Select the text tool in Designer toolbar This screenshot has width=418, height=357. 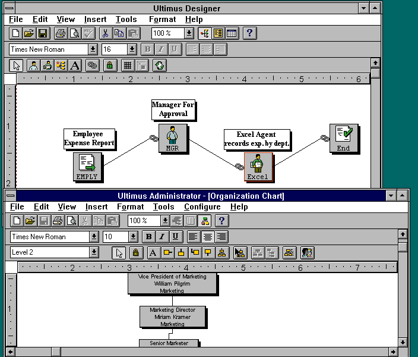click(x=75, y=65)
